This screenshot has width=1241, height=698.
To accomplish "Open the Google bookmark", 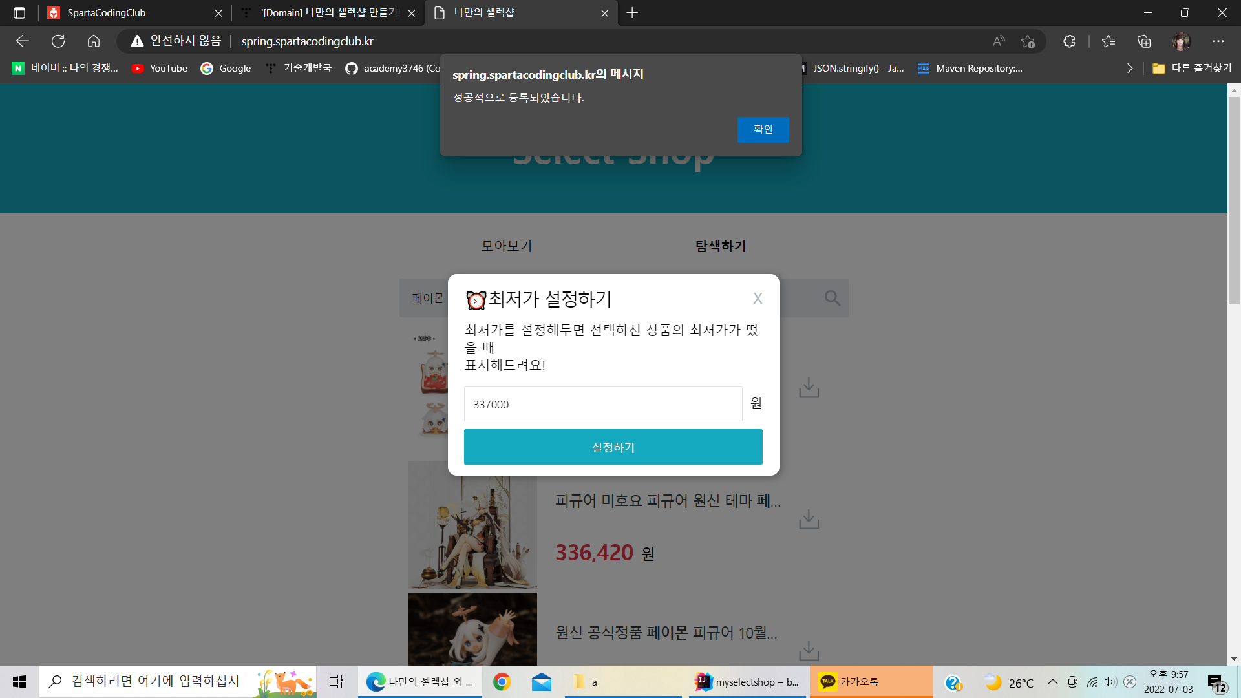I will click(x=226, y=69).
